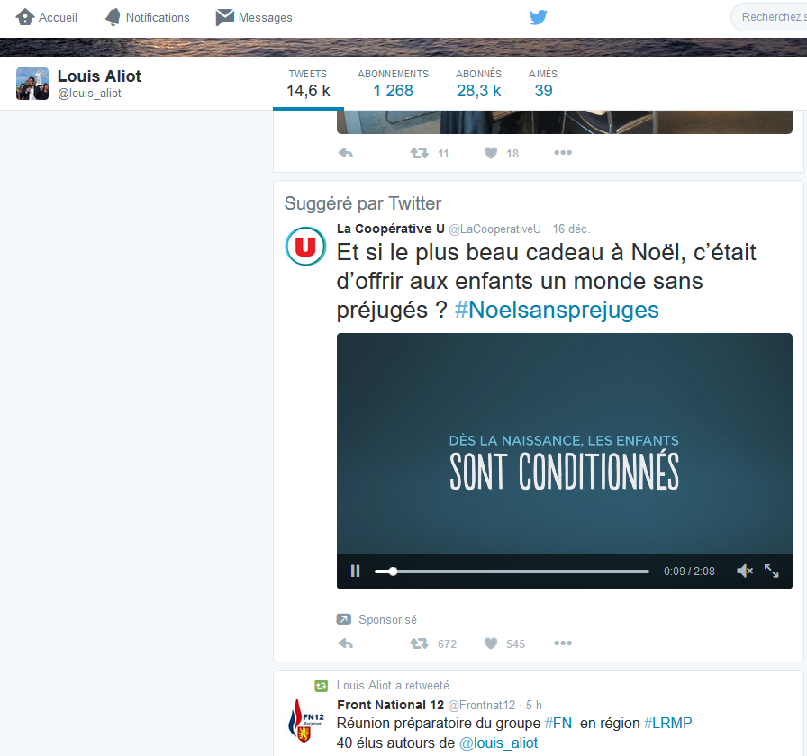Screen dimensions: 807x756
Task: Expand the video to fullscreen
Action: [771, 571]
